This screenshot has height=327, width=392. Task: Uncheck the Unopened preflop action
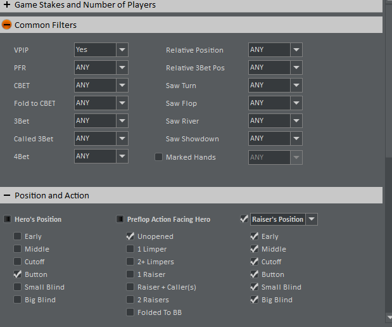(x=130, y=236)
